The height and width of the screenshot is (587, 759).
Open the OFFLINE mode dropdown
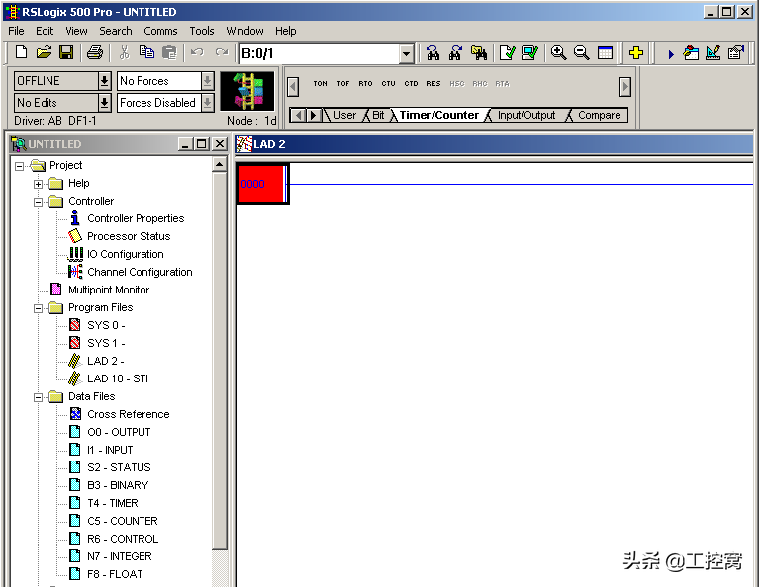pyautogui.click(x=104, y=81)
